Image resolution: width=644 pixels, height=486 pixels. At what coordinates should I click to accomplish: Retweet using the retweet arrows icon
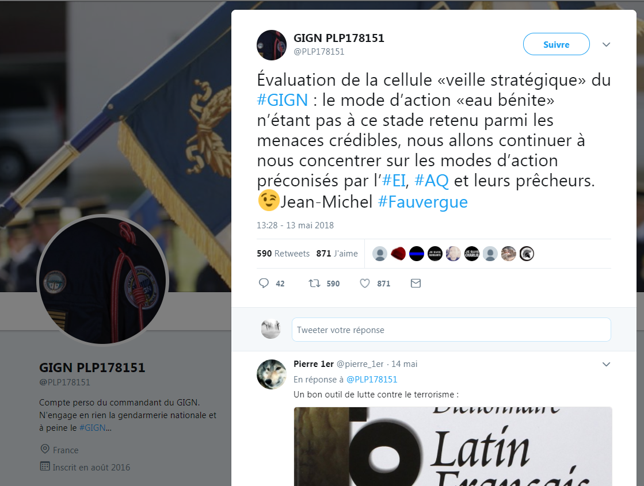315,283
